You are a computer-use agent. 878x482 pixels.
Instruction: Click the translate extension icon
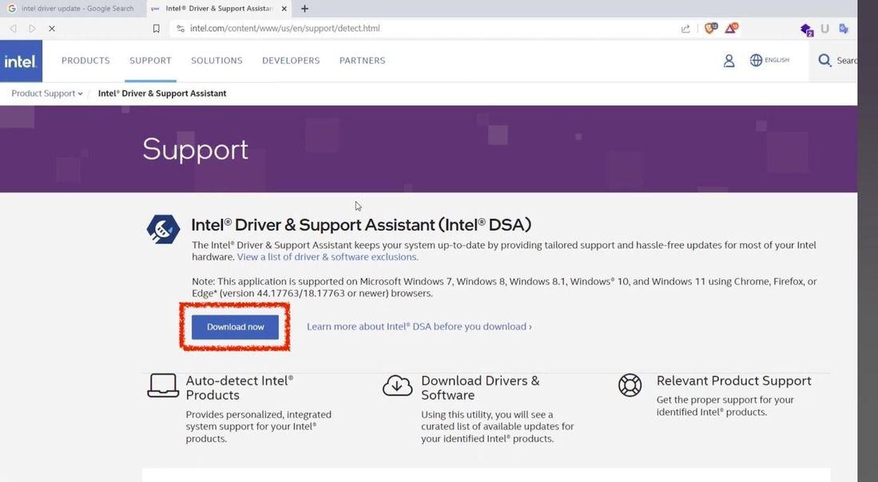coord(844,29)
